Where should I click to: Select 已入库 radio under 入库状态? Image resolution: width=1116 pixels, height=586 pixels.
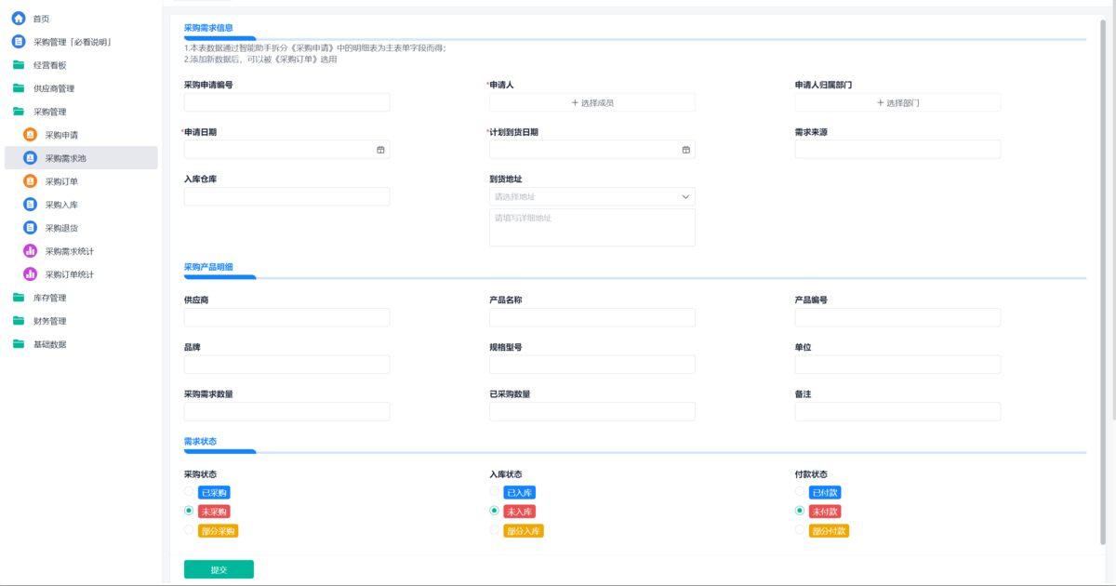(x=494, y=491)
